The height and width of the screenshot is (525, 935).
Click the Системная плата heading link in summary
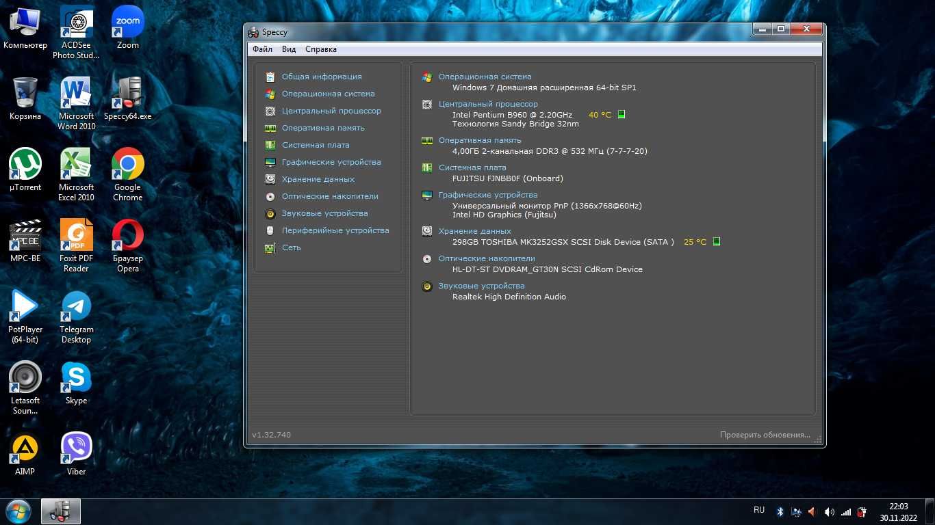click(472, 167)
